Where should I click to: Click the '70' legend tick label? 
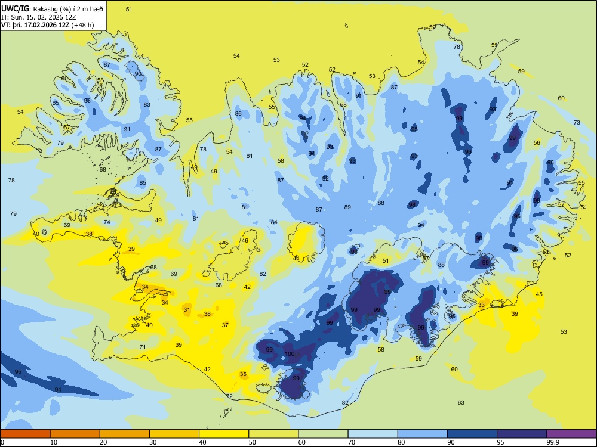click(x=352, y=442)
